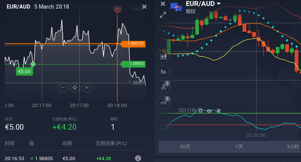Recenter trade chart with crosshair button
Viewport: 301px width, 162px height.
75,88
